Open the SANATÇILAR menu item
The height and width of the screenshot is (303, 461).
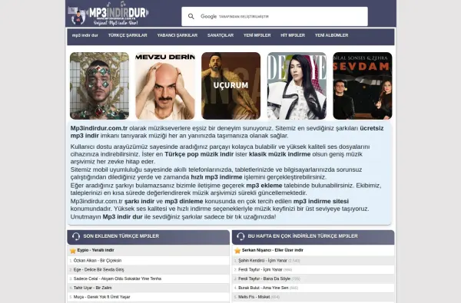pos(221,35)
